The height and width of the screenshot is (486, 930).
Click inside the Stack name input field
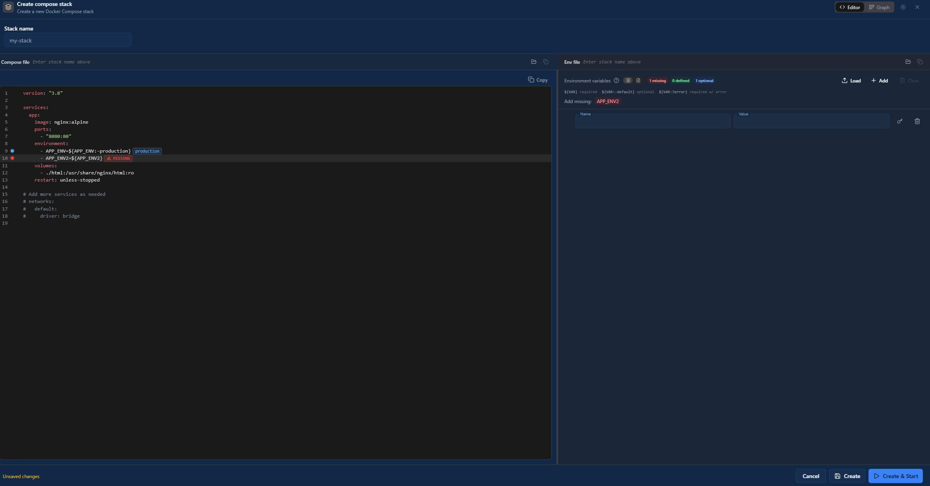tap(67, 40)
